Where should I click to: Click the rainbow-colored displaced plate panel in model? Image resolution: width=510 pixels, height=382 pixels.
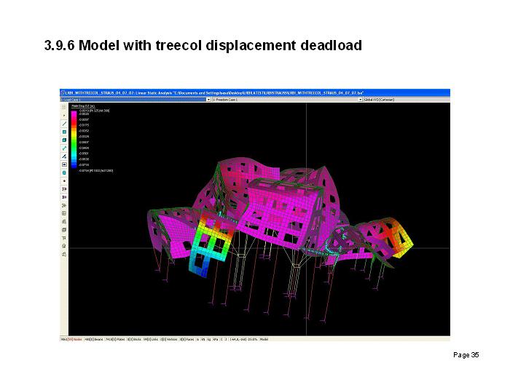(213, 245)
